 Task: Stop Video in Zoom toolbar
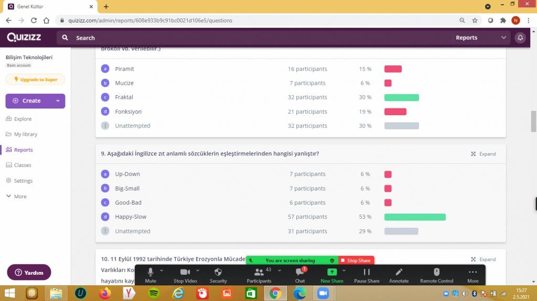(x=185, y=272)
